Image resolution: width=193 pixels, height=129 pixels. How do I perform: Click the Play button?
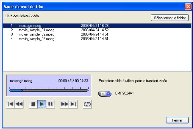(42, 104)
